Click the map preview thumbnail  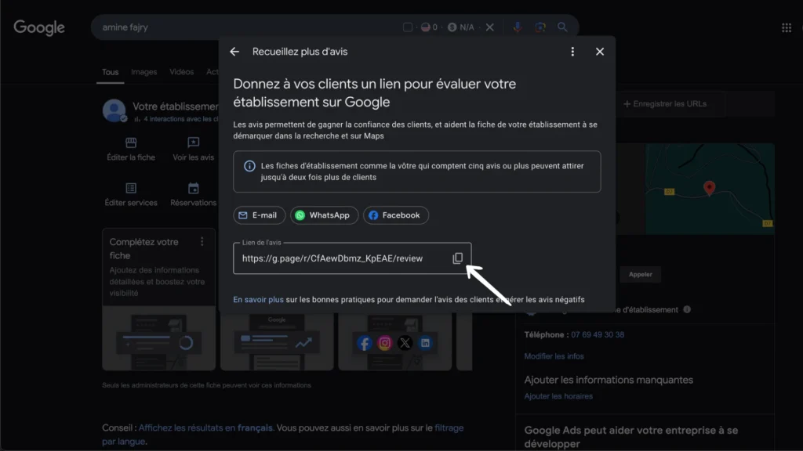(710, 189)
